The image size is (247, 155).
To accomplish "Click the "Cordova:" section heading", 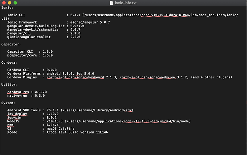I will tap(9, 62).
